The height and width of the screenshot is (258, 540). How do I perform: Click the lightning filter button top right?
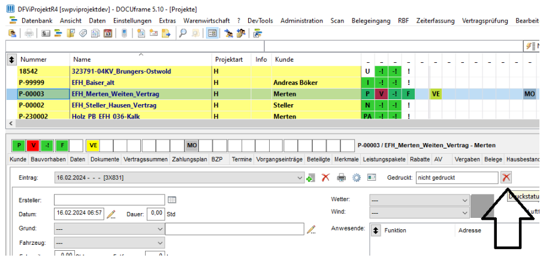(x=532, y=45)
